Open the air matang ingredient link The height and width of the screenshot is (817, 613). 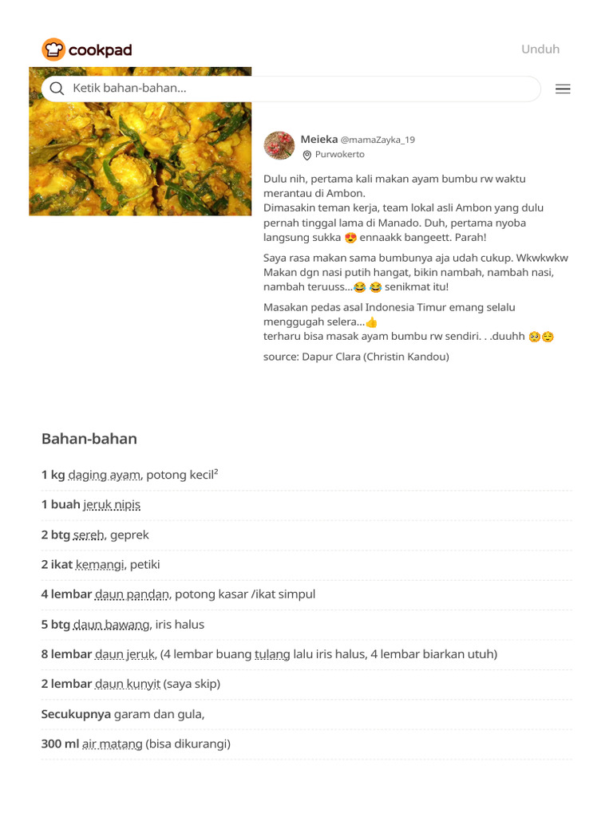112,744
